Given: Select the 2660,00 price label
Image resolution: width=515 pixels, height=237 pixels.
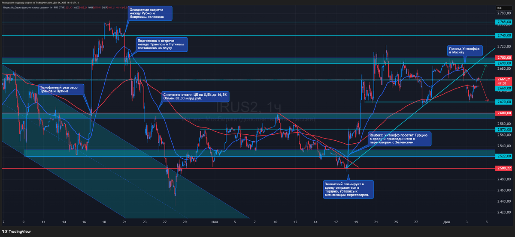Looking at the screenshot, I should pos(504,89).
